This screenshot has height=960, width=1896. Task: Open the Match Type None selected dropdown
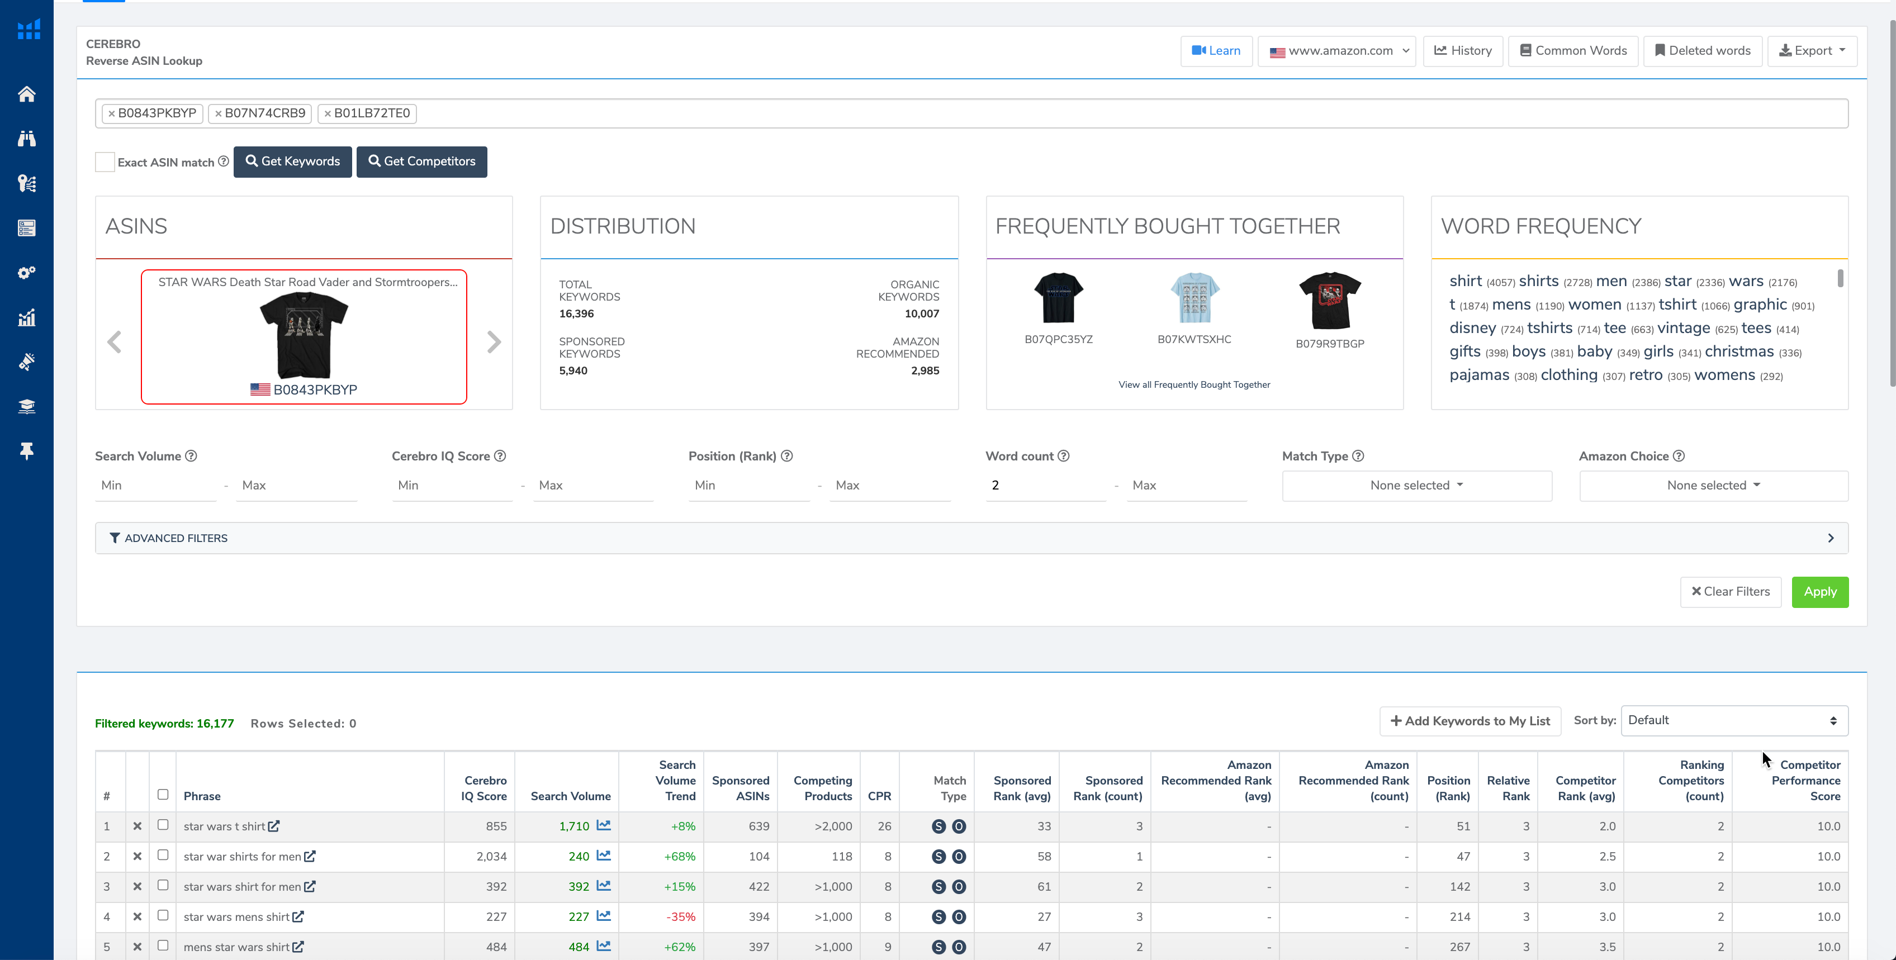pyautogui.click(x=1416, y=486)
